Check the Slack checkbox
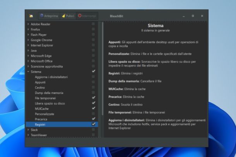The image size is (236, 157). (93, 130)
